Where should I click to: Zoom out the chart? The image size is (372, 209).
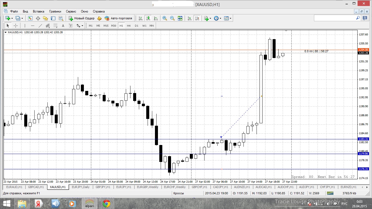(x=172, y=18)
